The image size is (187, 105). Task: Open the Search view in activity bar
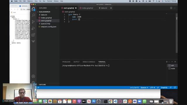click(x=33, y=15)
